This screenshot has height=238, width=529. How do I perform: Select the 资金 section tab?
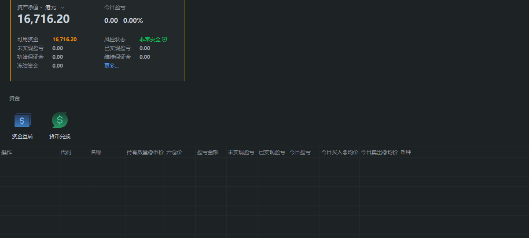[15, 98]
